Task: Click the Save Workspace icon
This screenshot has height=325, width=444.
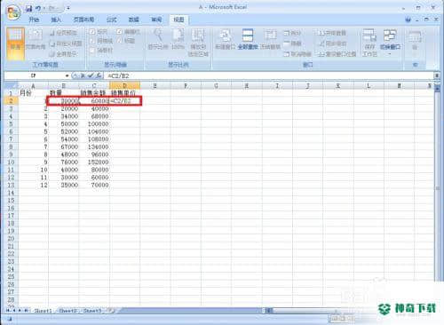Action: click(369, 42)
